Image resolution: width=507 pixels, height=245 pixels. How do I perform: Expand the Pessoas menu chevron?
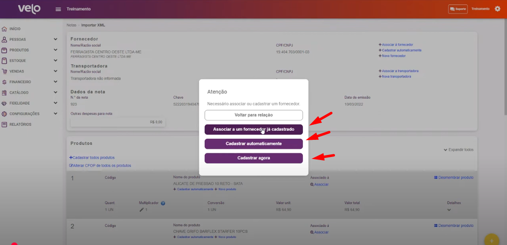pos(55,39)
